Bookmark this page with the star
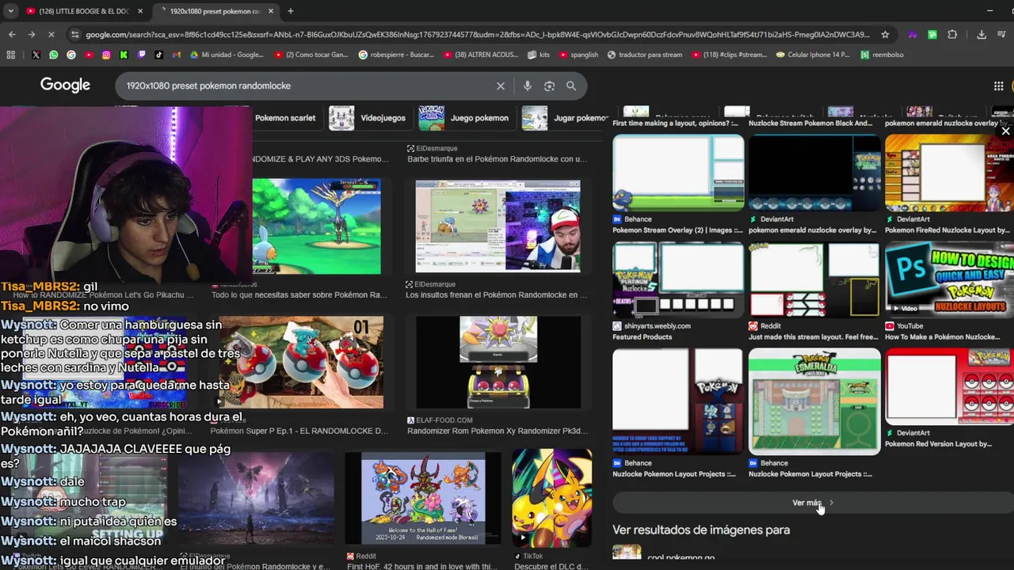 [x=885, y=35]
